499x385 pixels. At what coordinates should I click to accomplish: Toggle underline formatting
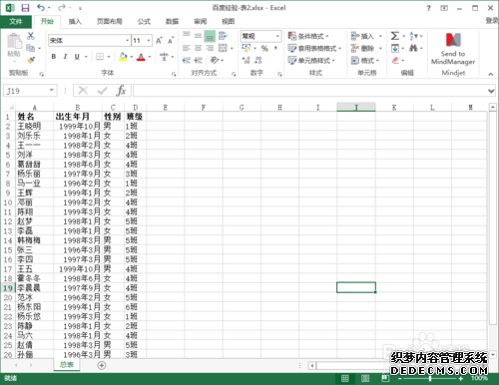click(x=77, y=57)
